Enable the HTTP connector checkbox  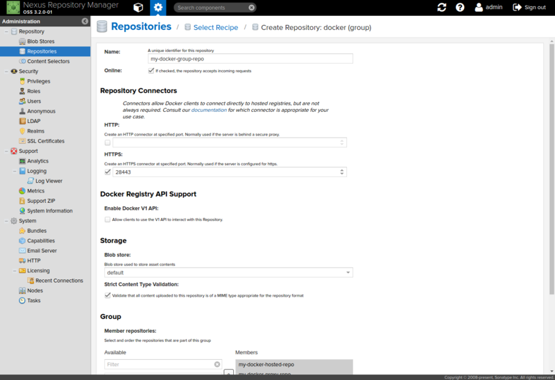(x=108, y=142)
